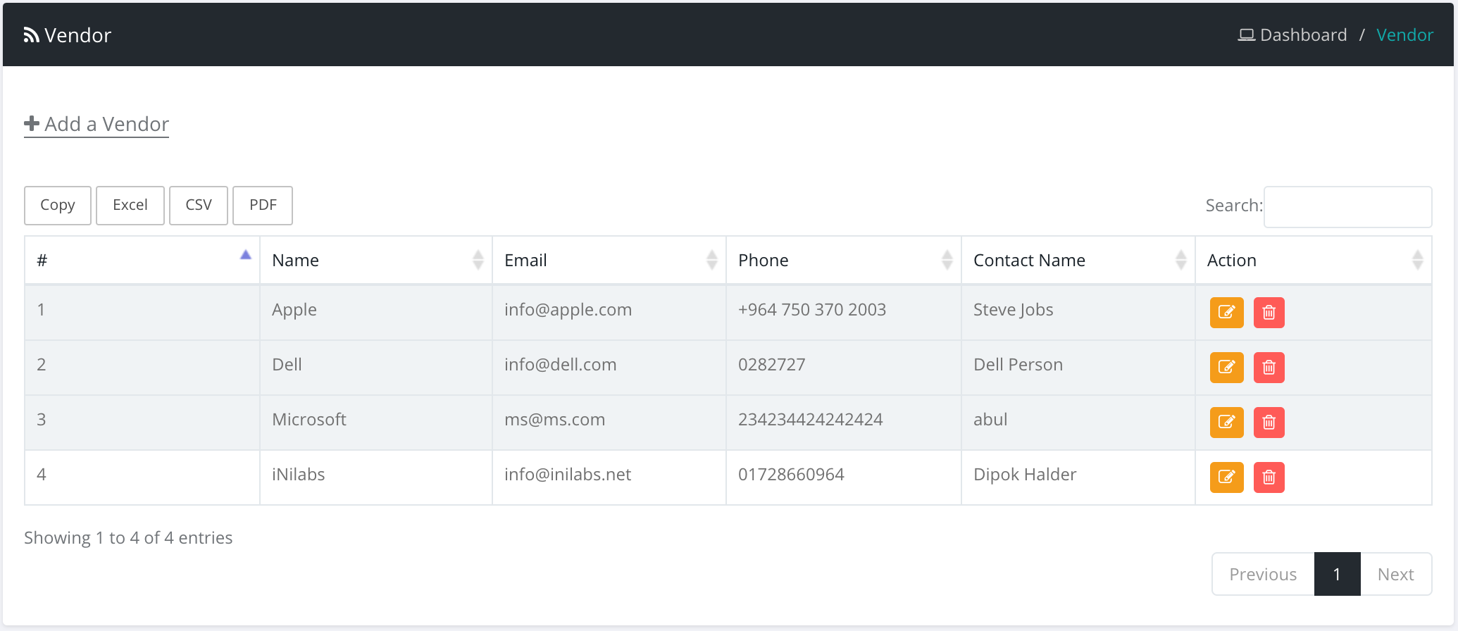Edit the iNilabs vendor row

1226,477
